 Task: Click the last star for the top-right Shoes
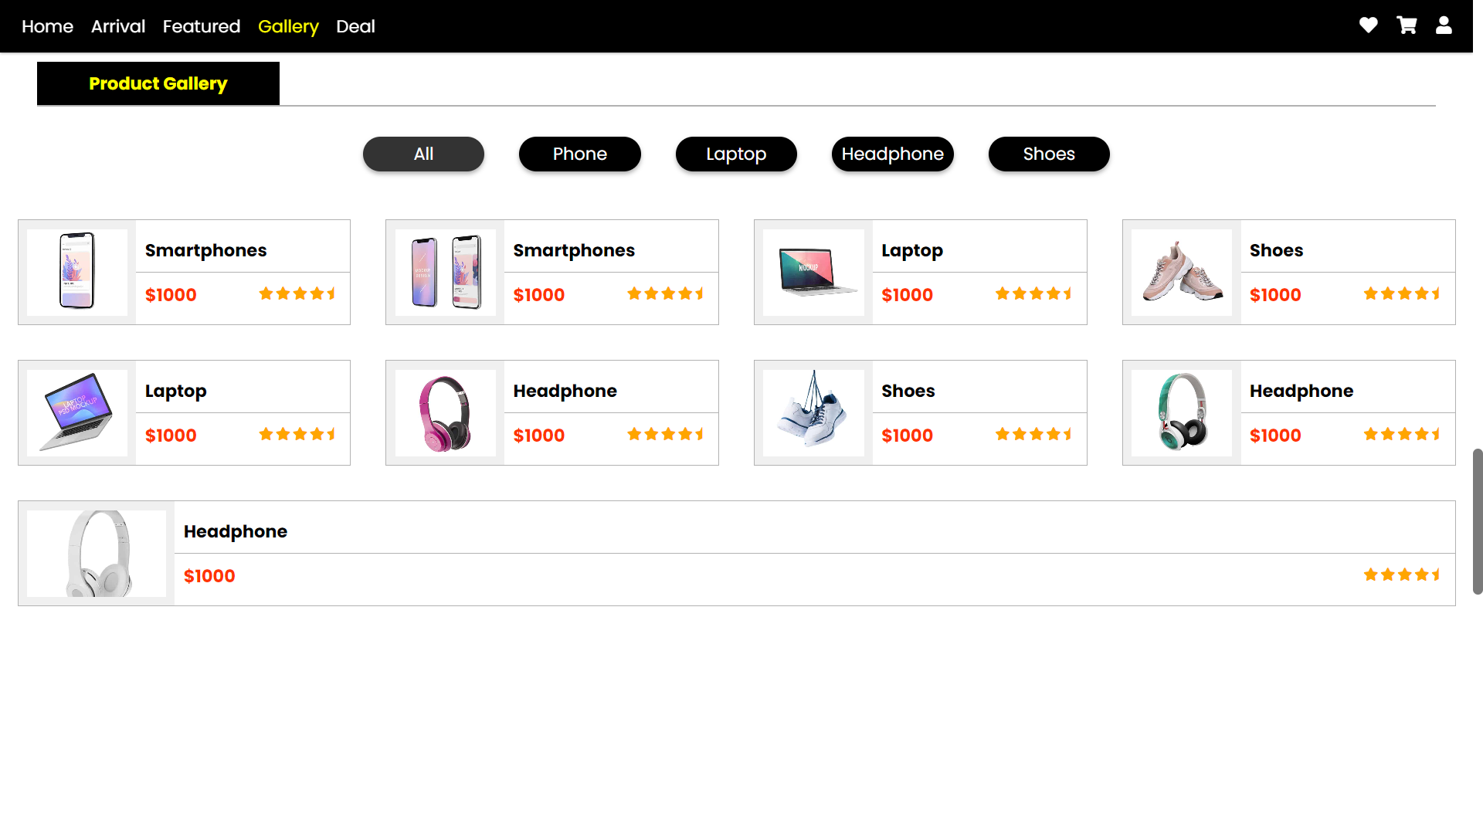coord(1435,293)
